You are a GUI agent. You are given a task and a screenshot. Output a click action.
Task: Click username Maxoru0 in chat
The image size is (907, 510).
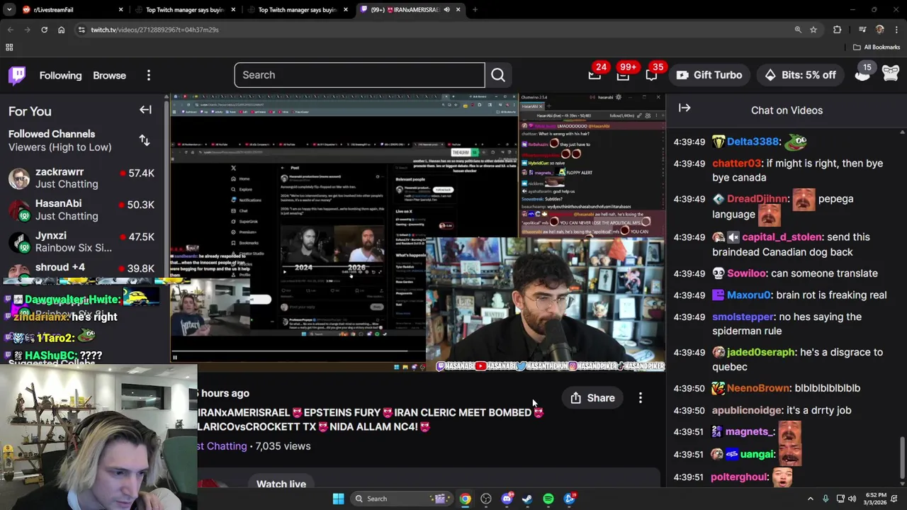[x=748, y=295]
